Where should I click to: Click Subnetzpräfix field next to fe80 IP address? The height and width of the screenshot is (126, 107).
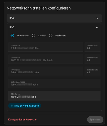[x=92, y=71]
